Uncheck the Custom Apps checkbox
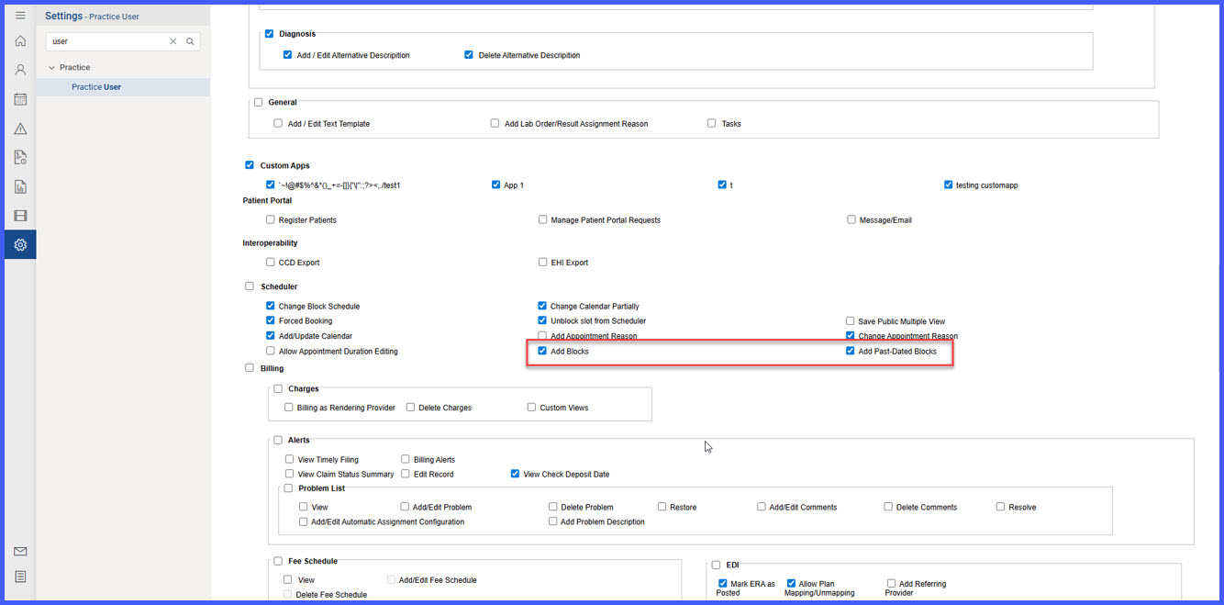This screenshot has height=605, width=1224. [x=250, y=165]
